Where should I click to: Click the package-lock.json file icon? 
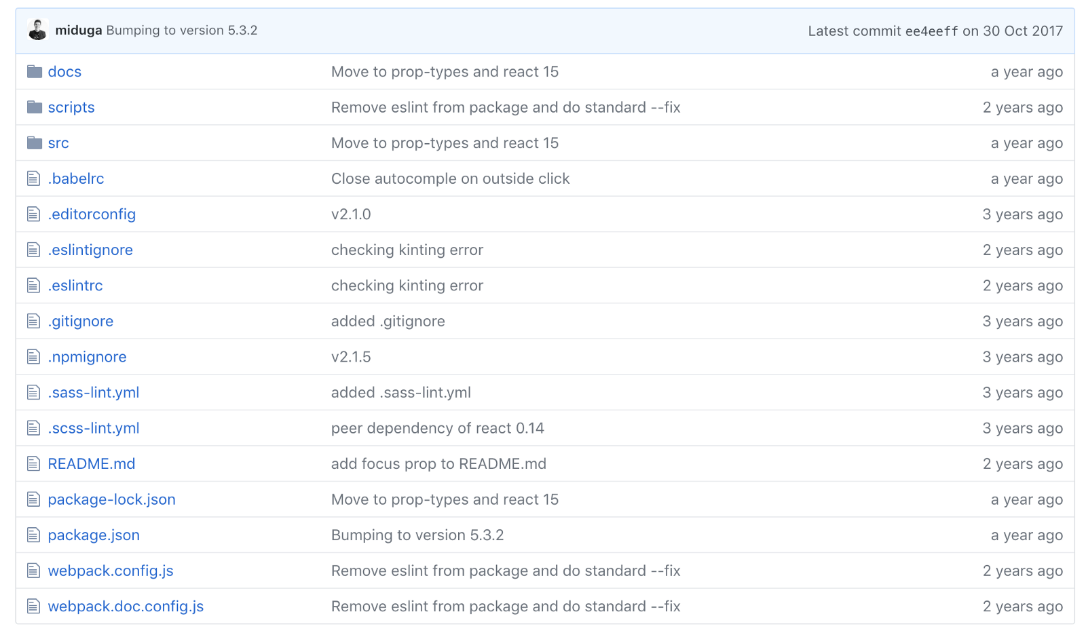tap(34, 499)
